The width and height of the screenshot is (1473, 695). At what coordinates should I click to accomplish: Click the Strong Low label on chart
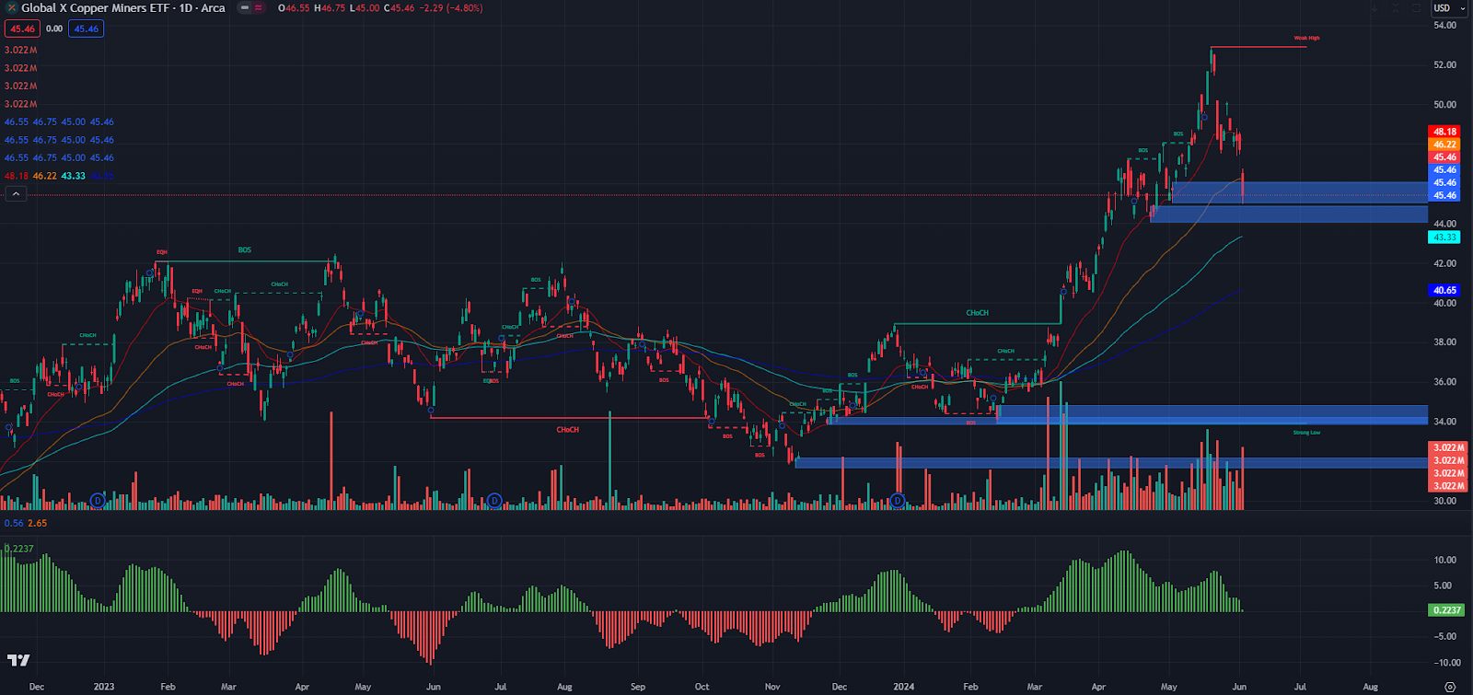pos(1306,433)
